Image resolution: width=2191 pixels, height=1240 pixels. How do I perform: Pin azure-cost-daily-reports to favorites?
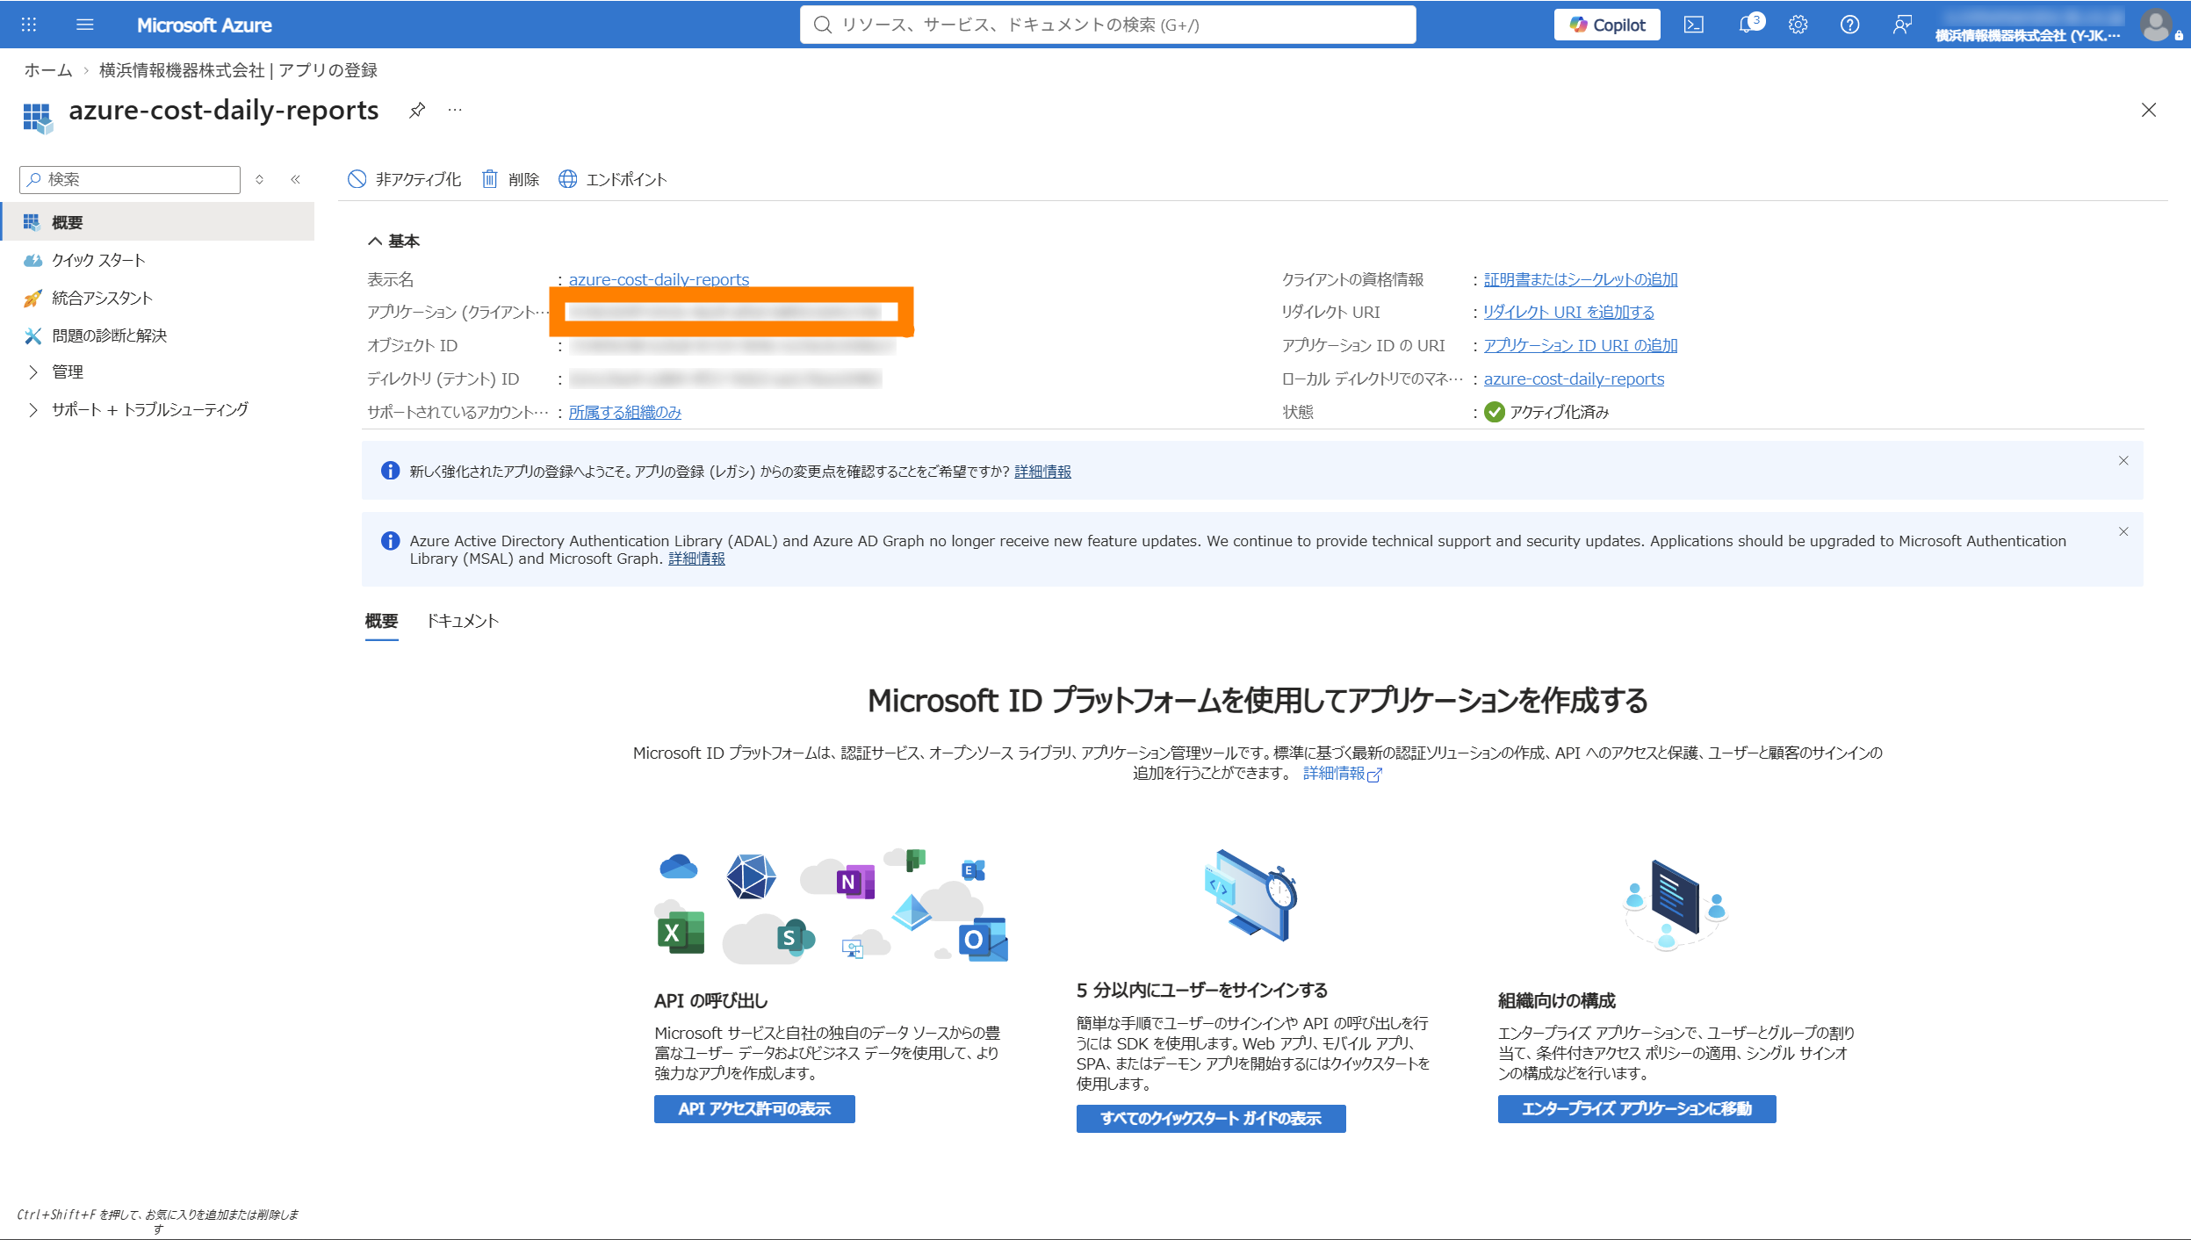pos(417,110)
